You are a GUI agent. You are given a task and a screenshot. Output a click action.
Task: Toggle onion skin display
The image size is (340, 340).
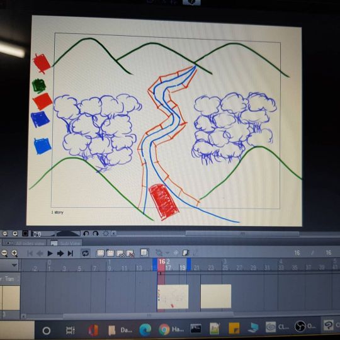[x=144, y=252]
